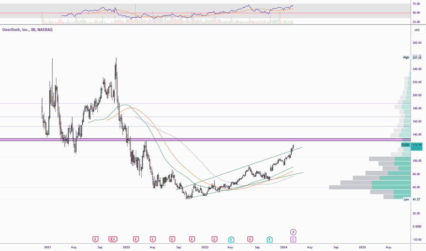The image size is (426, 251).
Task: Click the lightning bolt event icon
Action: (x=293, y=232)
